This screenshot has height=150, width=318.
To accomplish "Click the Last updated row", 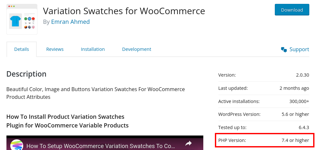I will pyautogui.click(x=264, y=88).
